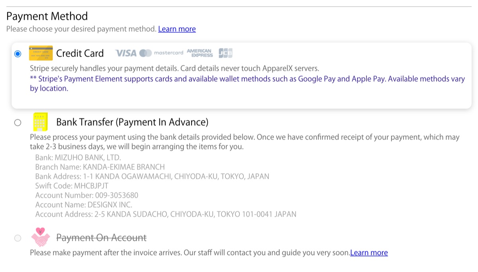
Task: Click the Payment Method heading
Action: (x=47, y=16)
